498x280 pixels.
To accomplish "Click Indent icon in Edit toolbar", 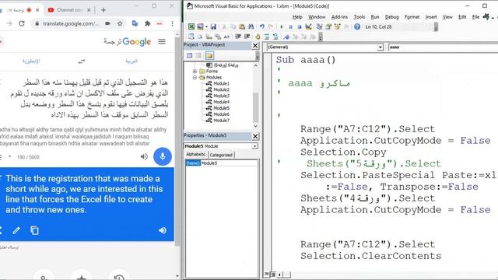I will [238, 37].
